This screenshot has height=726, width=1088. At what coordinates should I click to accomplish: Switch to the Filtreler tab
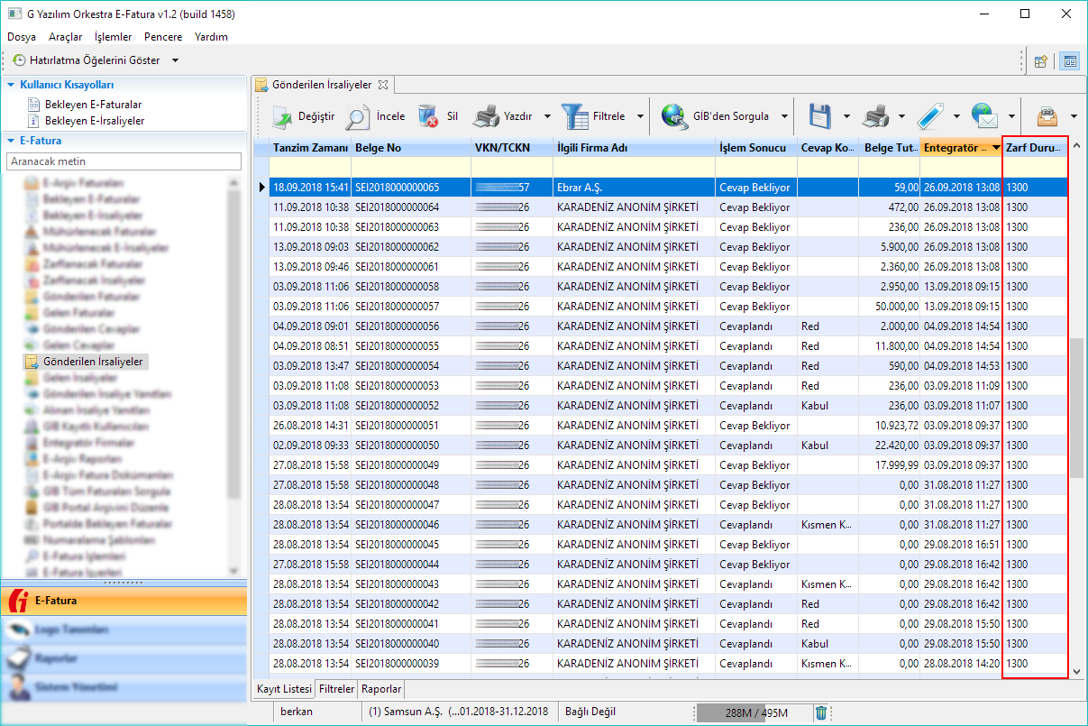tap(336, 689)
